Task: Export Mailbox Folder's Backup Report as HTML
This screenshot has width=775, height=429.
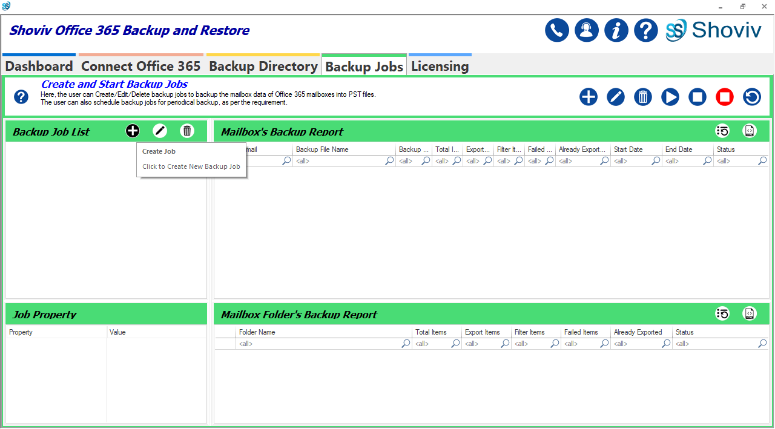Action: pyautogui.click(x=749, y=313)
